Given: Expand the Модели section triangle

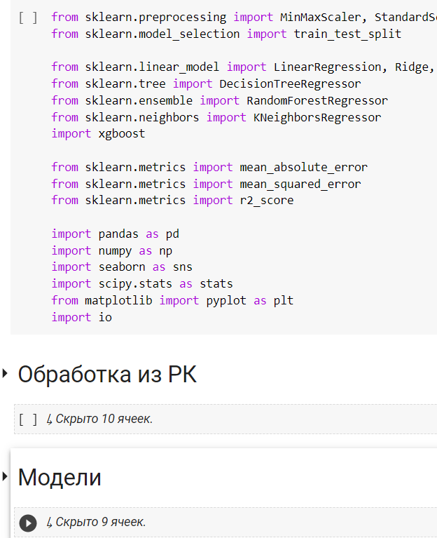Looking at the screenshot, I should [x=6, y=477].
